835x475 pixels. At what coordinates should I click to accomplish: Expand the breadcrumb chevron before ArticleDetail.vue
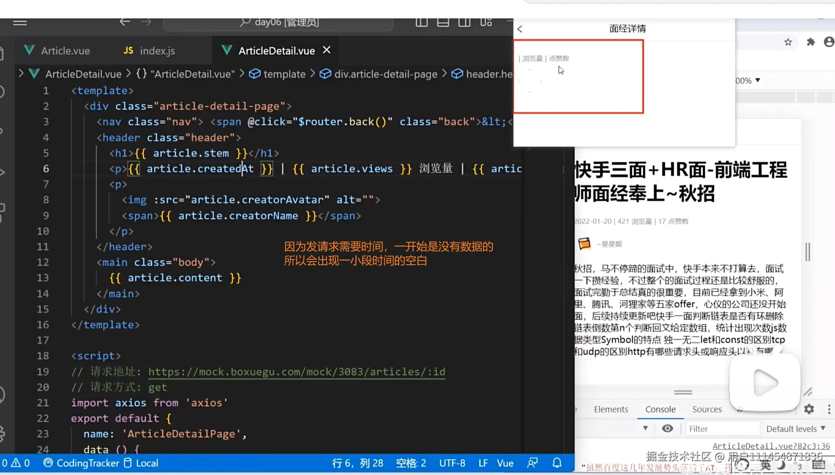(x=21, y=73)
